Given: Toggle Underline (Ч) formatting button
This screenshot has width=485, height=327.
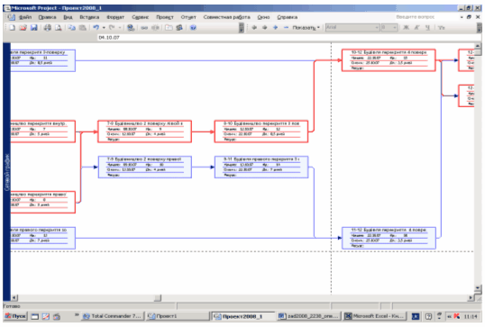Looking at the screenshot, I should (x=427, y=28).
